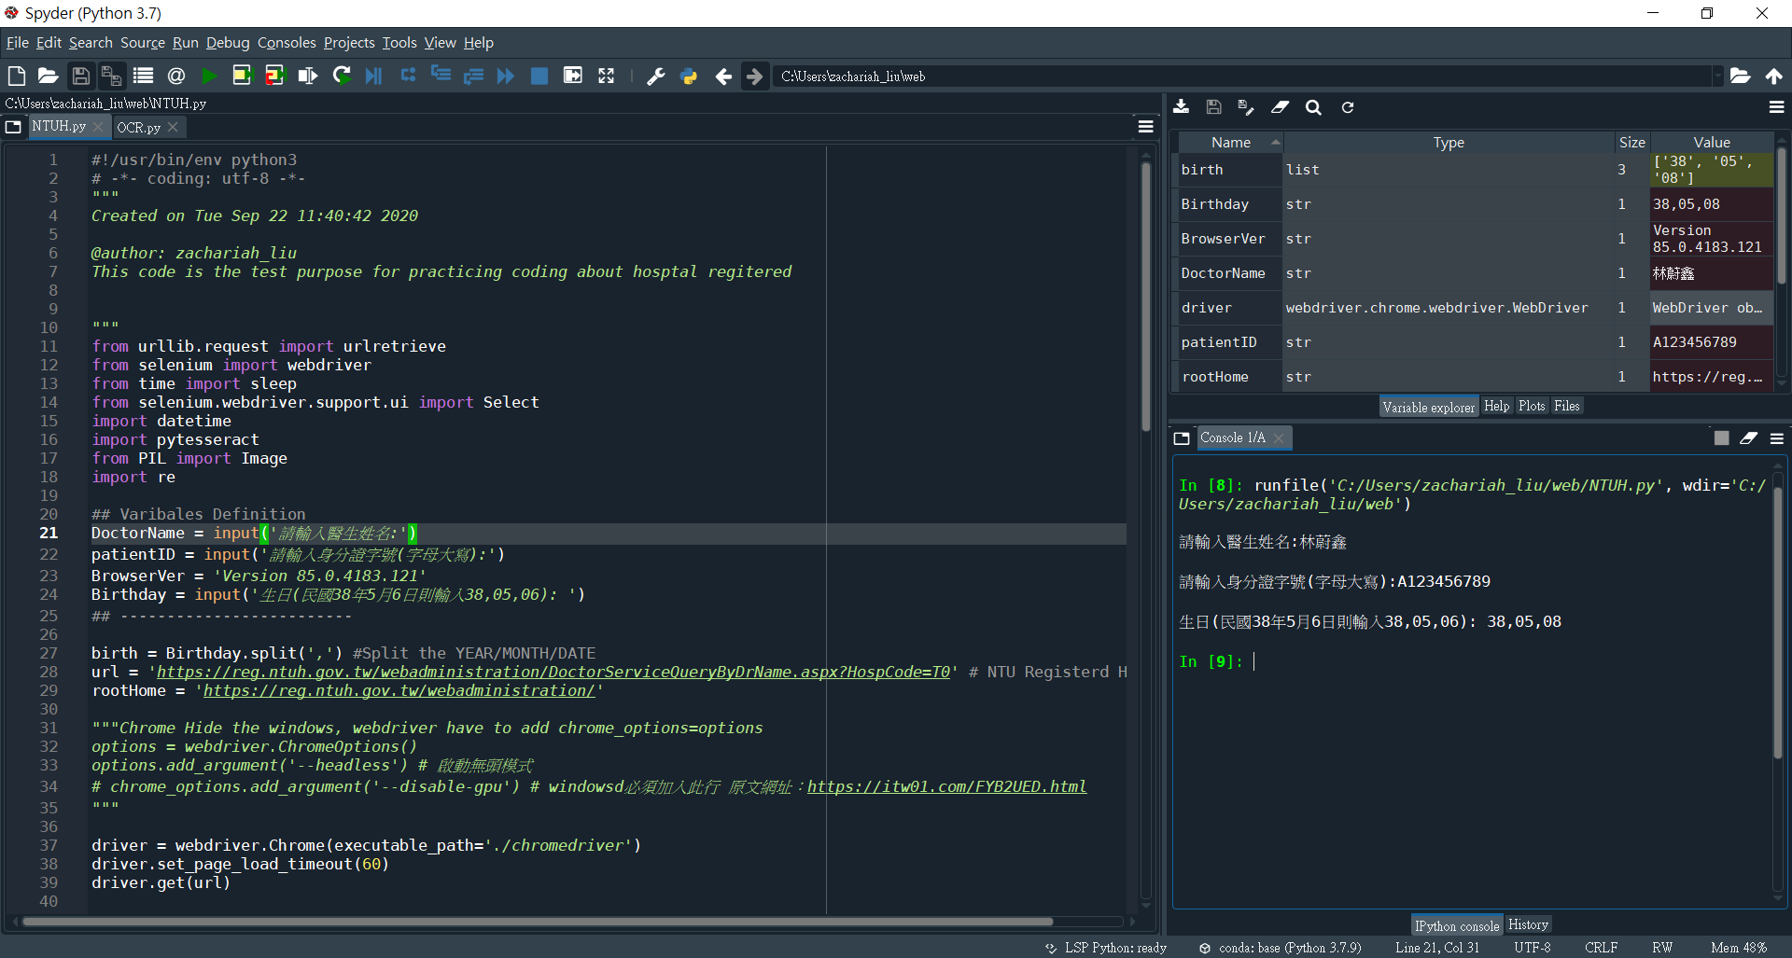This screenshot has width=1792, height=958.
Task: Browse for a working directory folder icon
Action: [1740, 76]
